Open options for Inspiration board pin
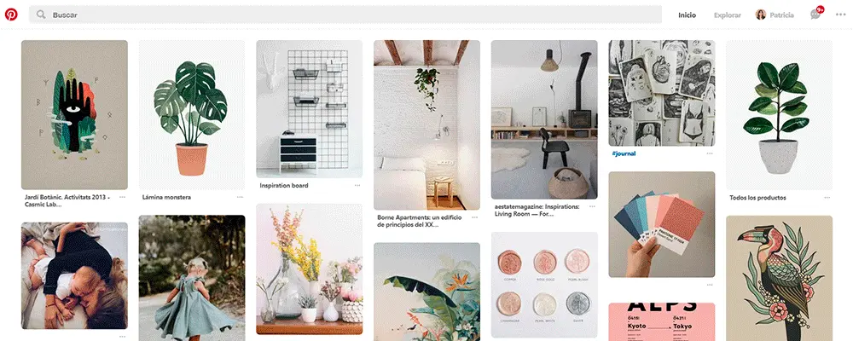853x341 pixels. (x=357, y=186)
